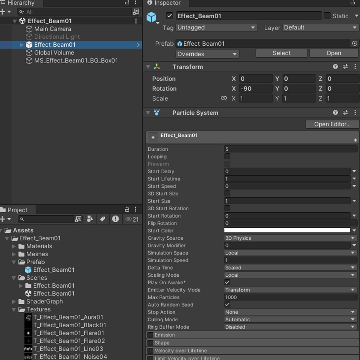The width and height of the screenshot is (360, 360).
Task: Open the Particle System three-dot menu
Action: (355, 112)
